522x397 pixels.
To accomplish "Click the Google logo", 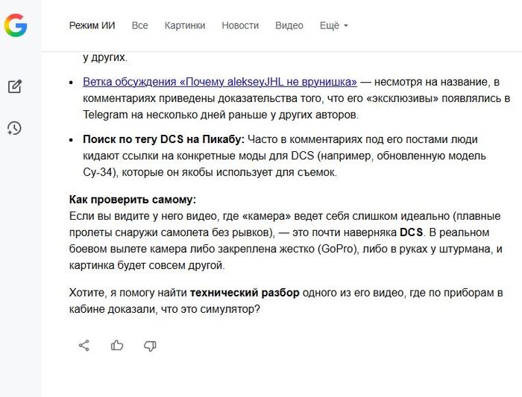I will click(x=16, y=26).
